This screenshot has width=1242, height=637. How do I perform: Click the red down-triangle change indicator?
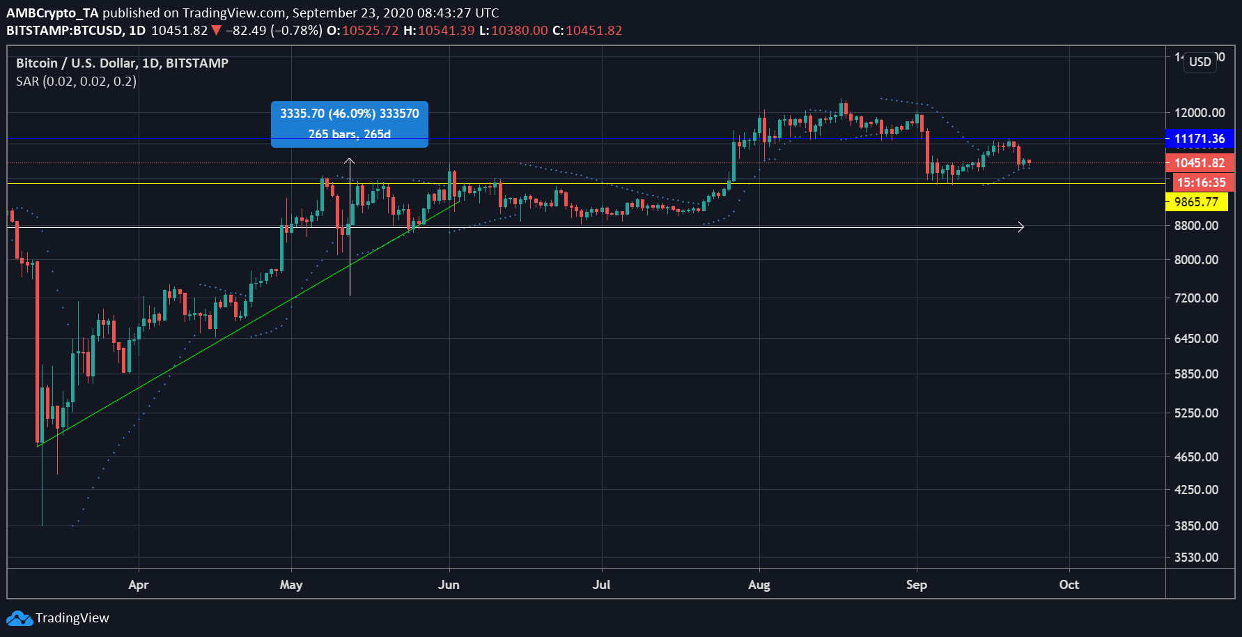(x=216, y=31)
